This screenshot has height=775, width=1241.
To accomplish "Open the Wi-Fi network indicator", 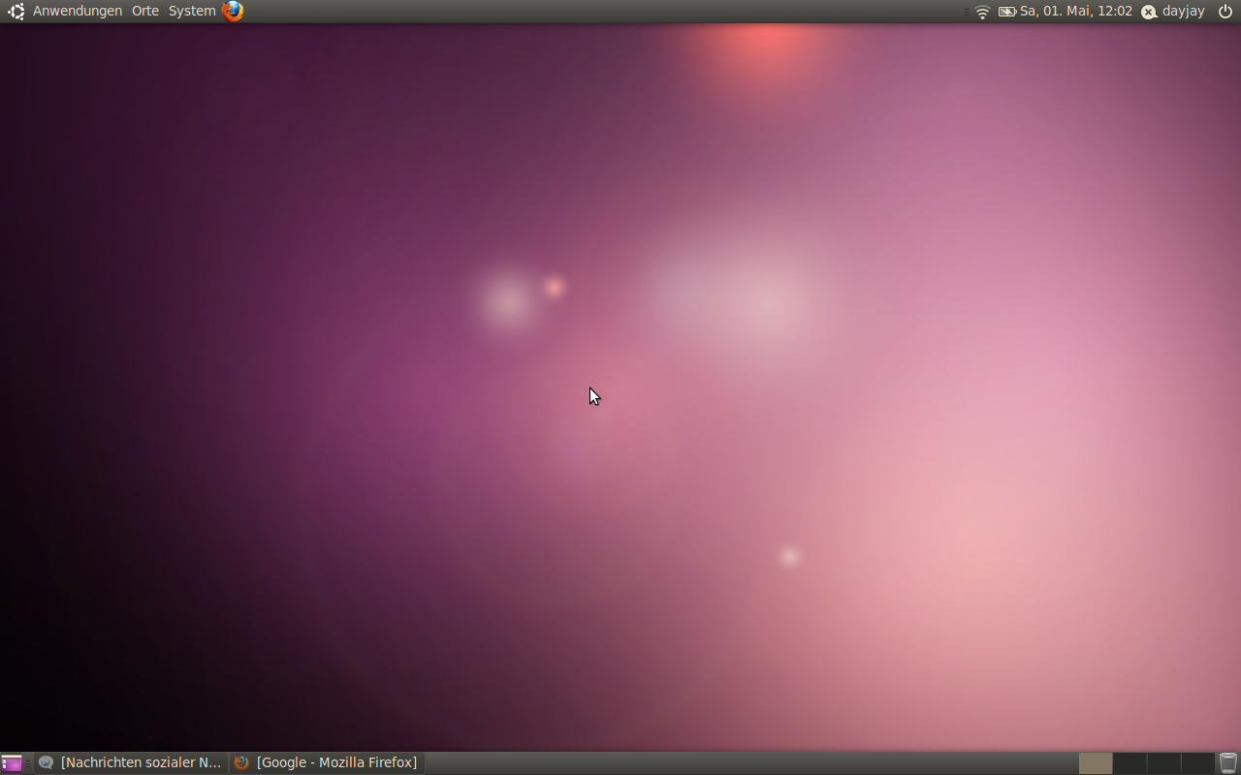I will pyautogui.click(x=982, y=12).
